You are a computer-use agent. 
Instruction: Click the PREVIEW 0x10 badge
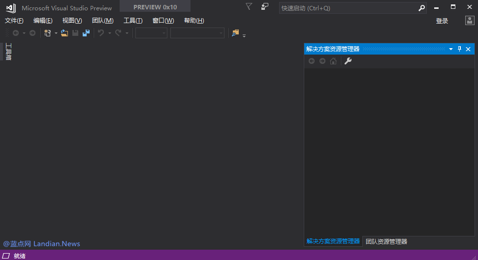coord(155,7)
